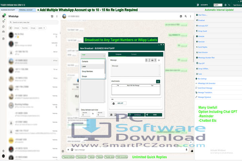242x161 pixels.
Task: Switch to BUSINESS WHATSAPP account tab
Action: click(x=9, y=10)
